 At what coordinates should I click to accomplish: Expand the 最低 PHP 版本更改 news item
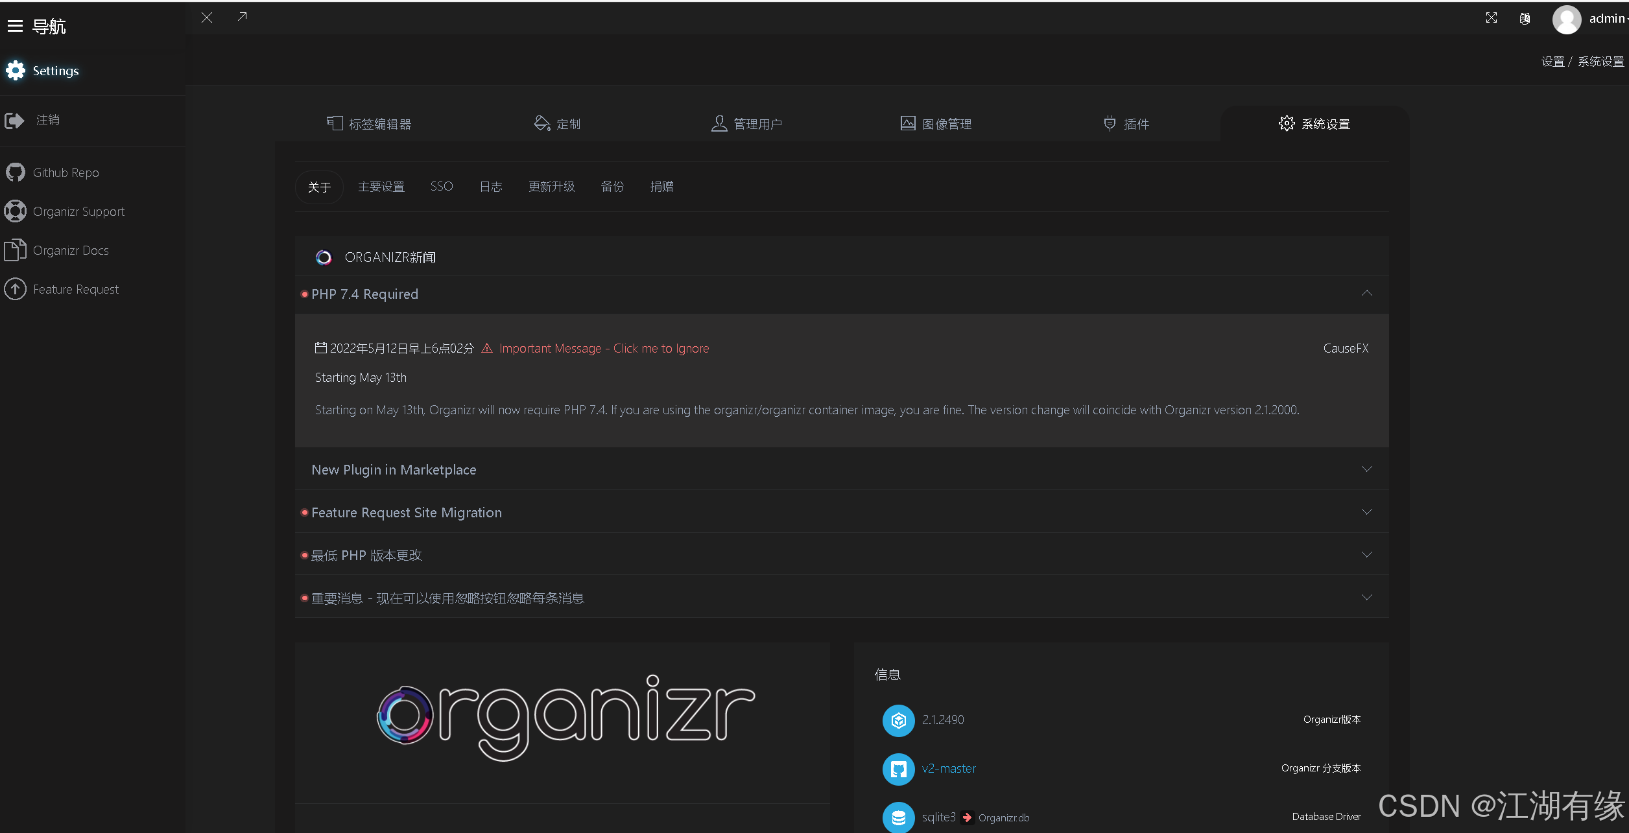coord(1366,555)
